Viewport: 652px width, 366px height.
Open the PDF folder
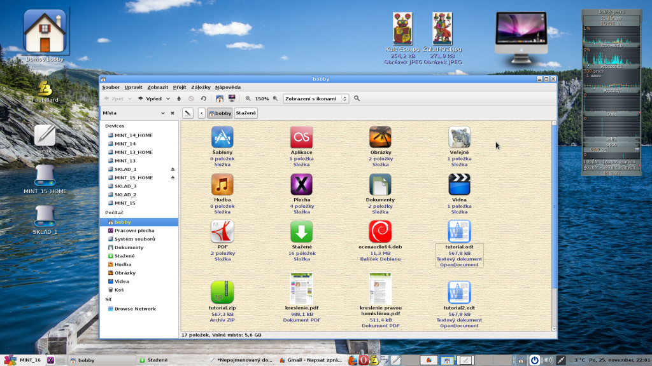pos(222,231)
